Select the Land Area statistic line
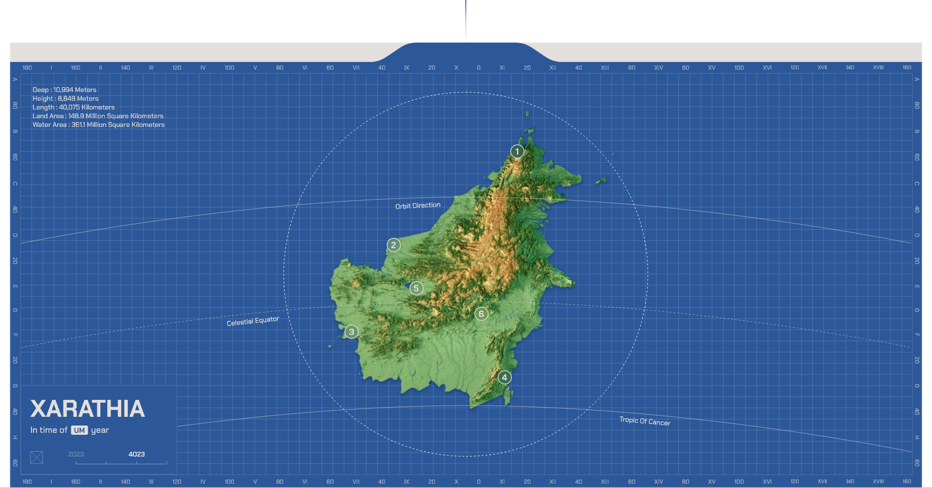 [98, 116]
